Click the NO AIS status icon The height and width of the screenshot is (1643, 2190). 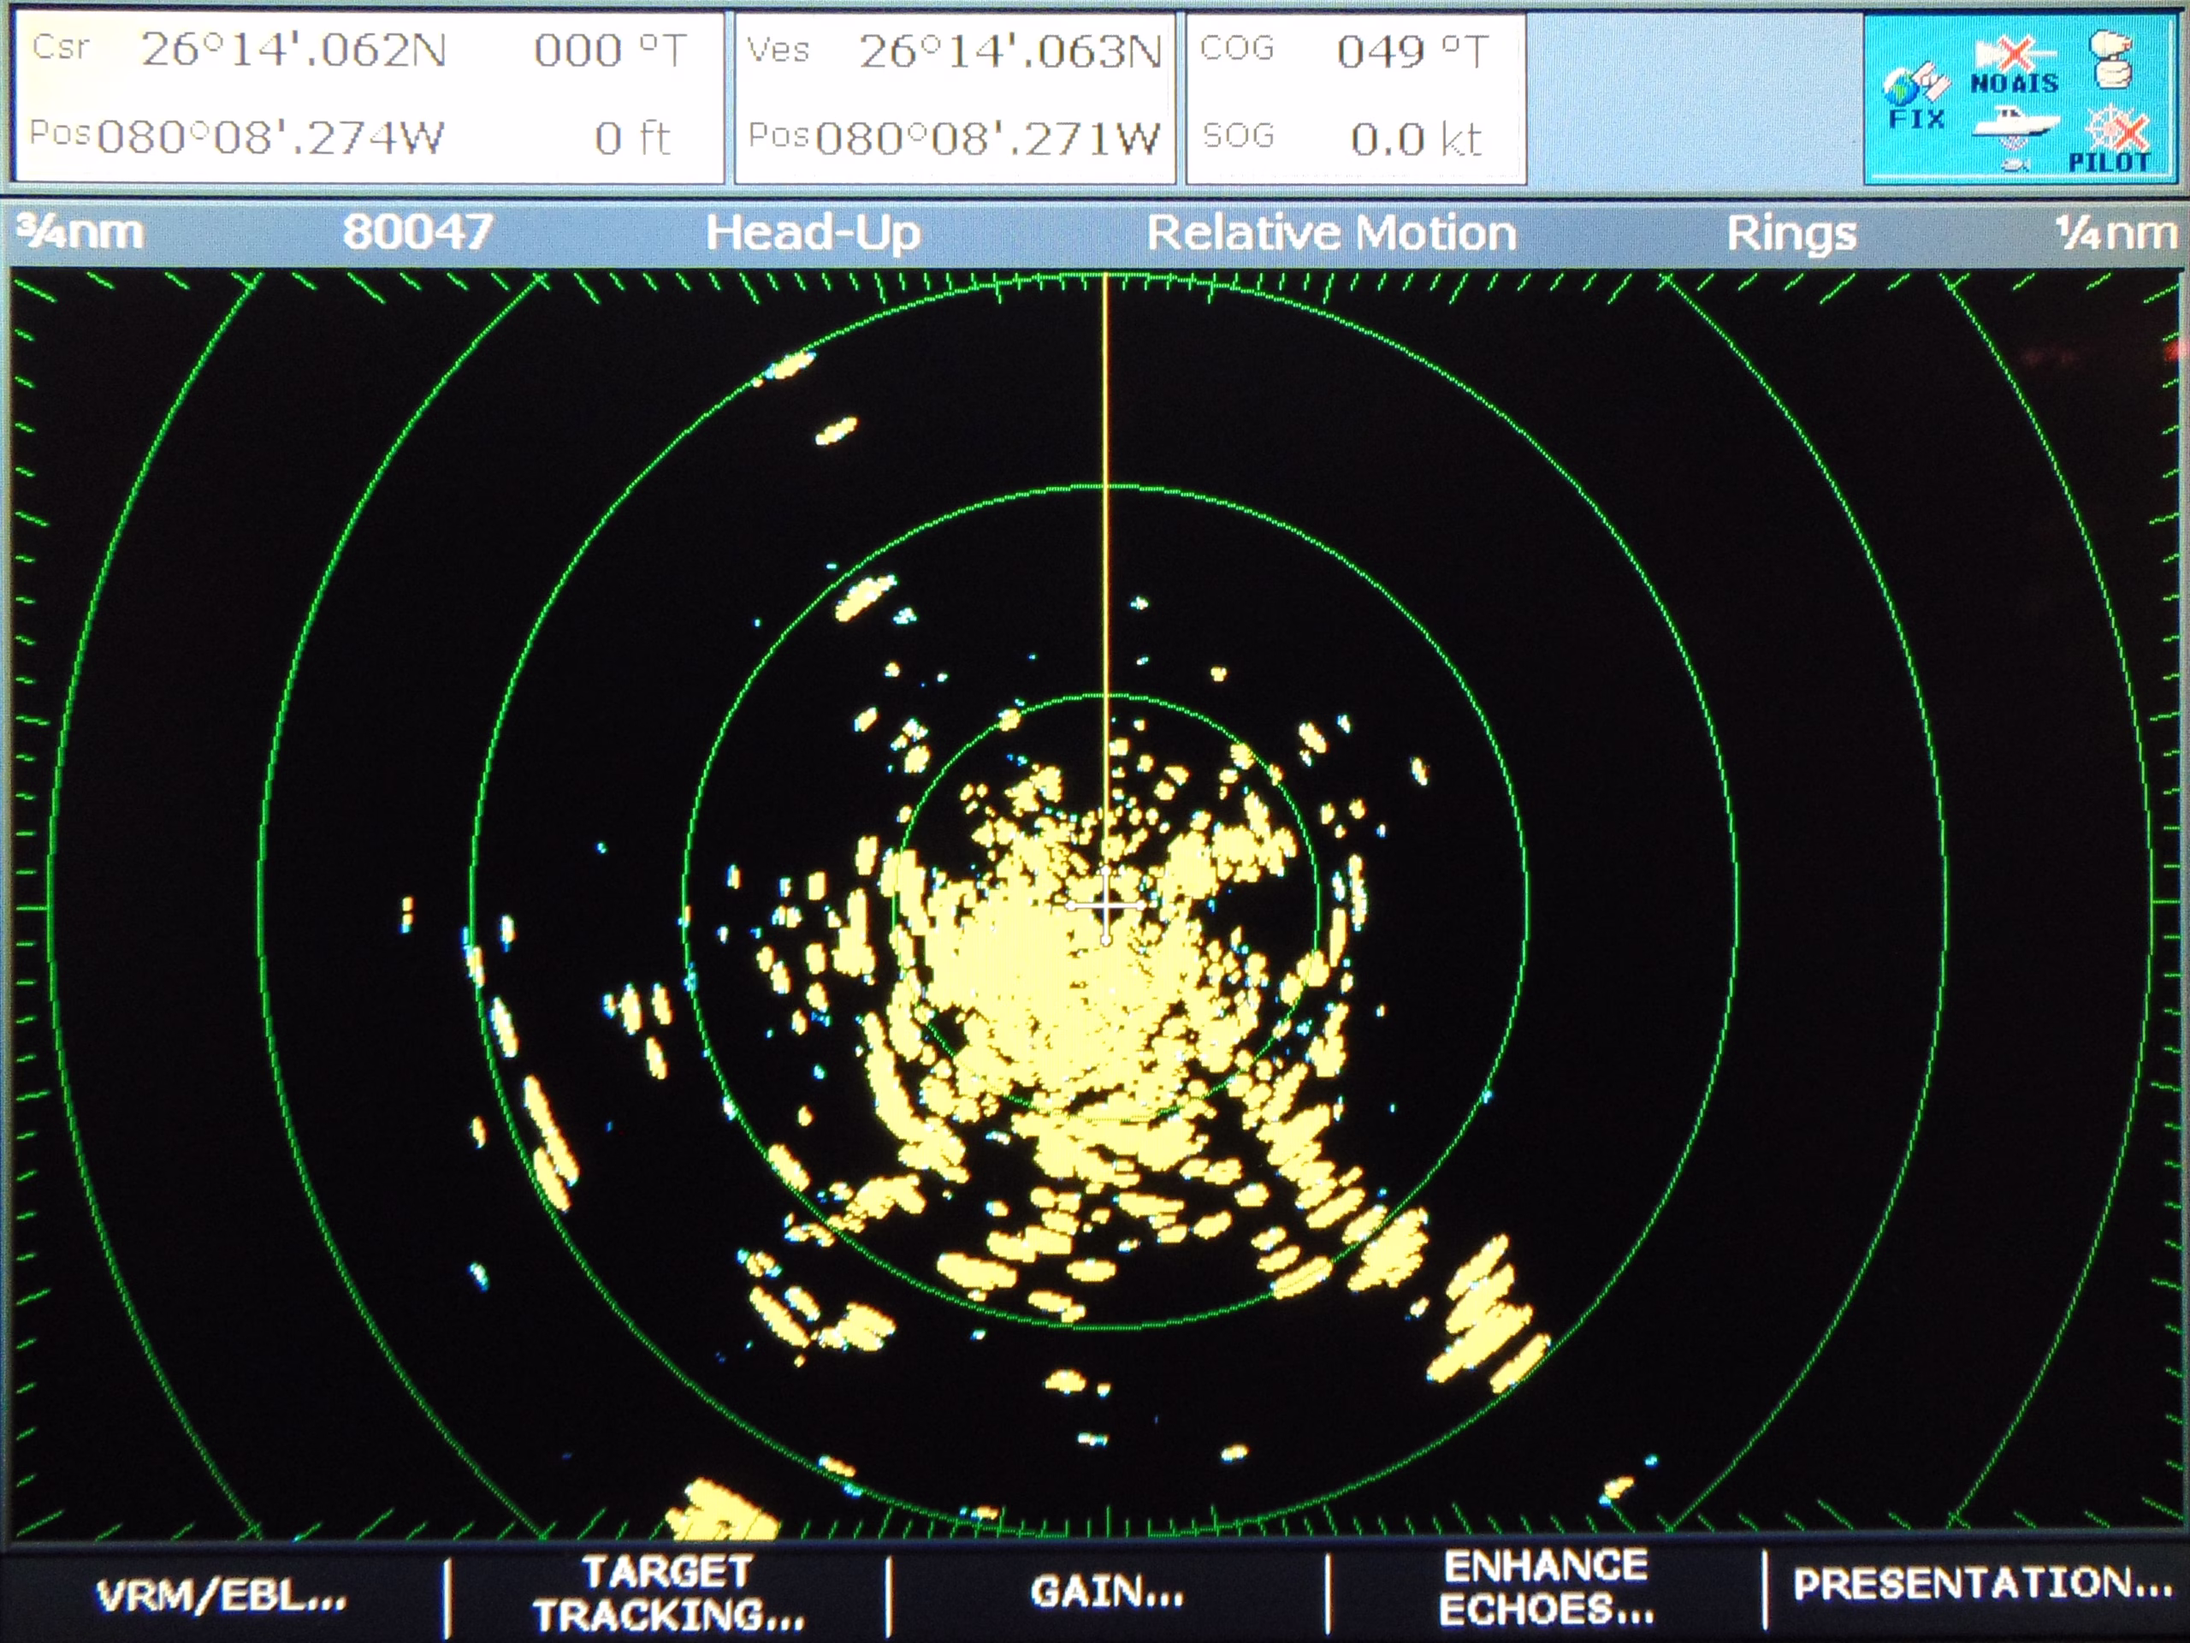tap(2014, 67)
